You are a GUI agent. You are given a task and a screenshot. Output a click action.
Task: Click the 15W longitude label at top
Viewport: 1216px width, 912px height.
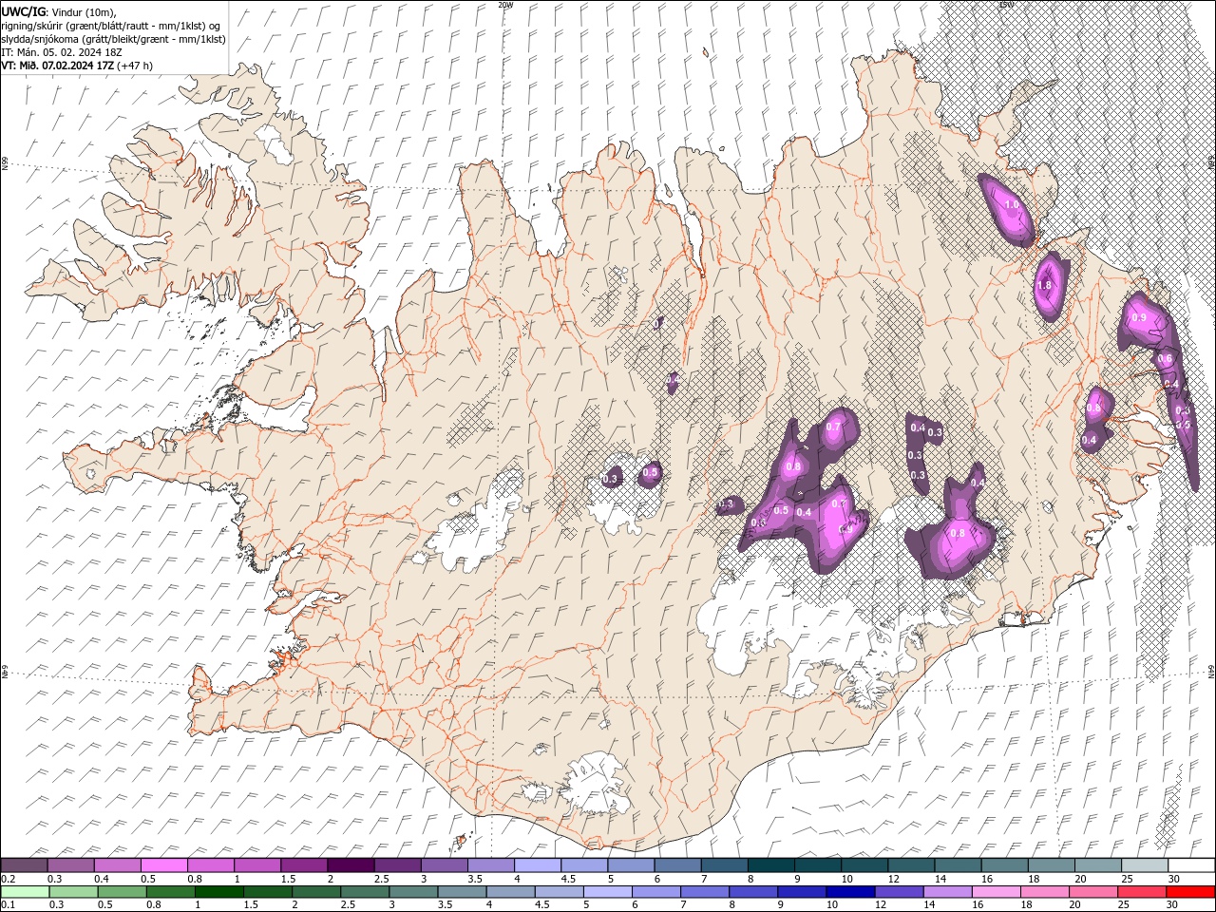click(x=1007, y=5)
